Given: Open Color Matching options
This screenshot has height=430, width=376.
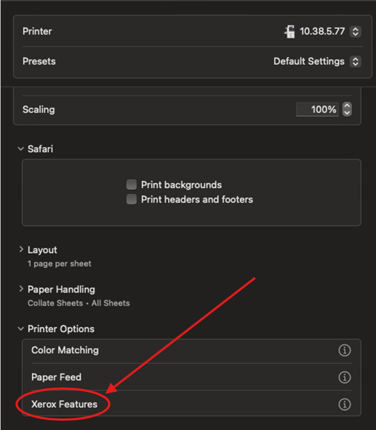Looking at the screenshot, I should tap(65, 350).
